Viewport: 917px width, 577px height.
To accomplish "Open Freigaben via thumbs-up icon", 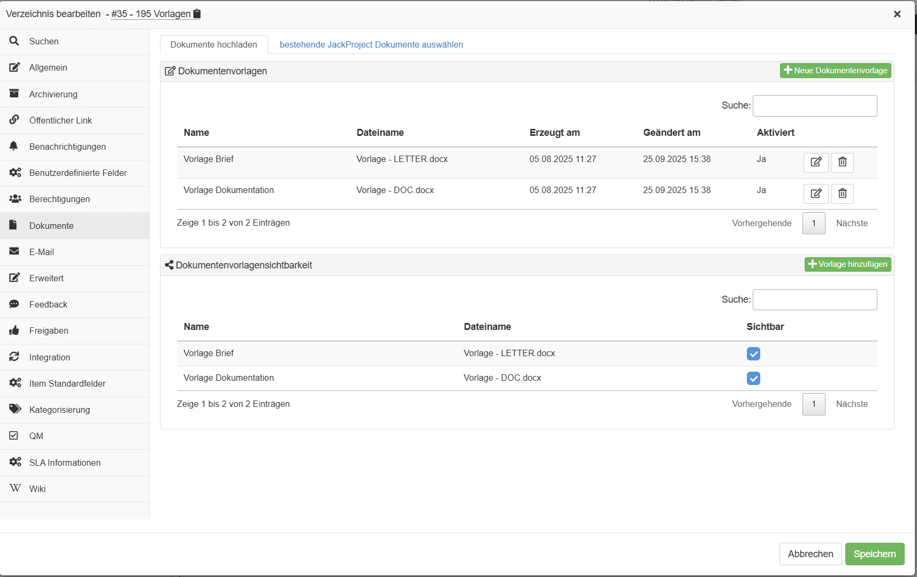I will [x=14, y=330].
